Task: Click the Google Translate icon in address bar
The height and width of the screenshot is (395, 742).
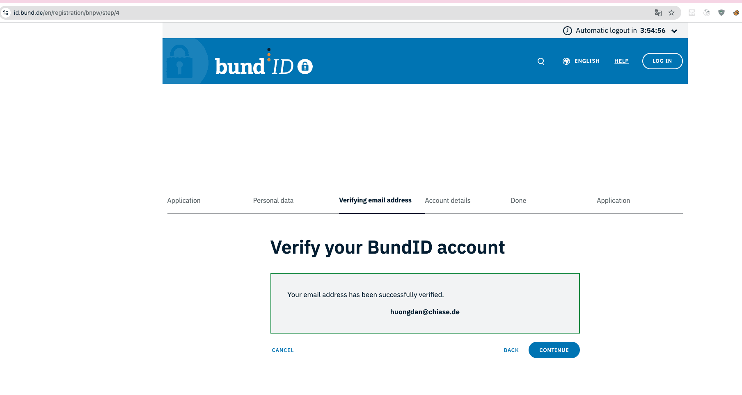Action: (x=658, y=13)
